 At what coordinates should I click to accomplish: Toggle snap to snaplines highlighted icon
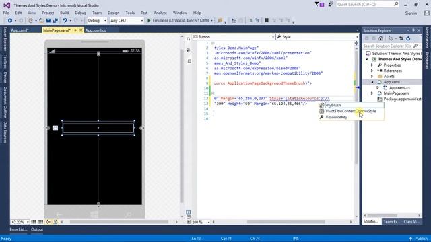pyautogui.click(x=48, y=222)
